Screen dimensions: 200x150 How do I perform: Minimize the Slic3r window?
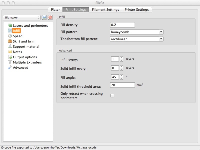coord(8,3)
